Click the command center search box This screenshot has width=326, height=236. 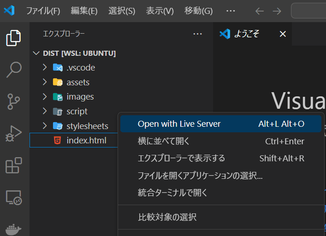click(308, 11)
